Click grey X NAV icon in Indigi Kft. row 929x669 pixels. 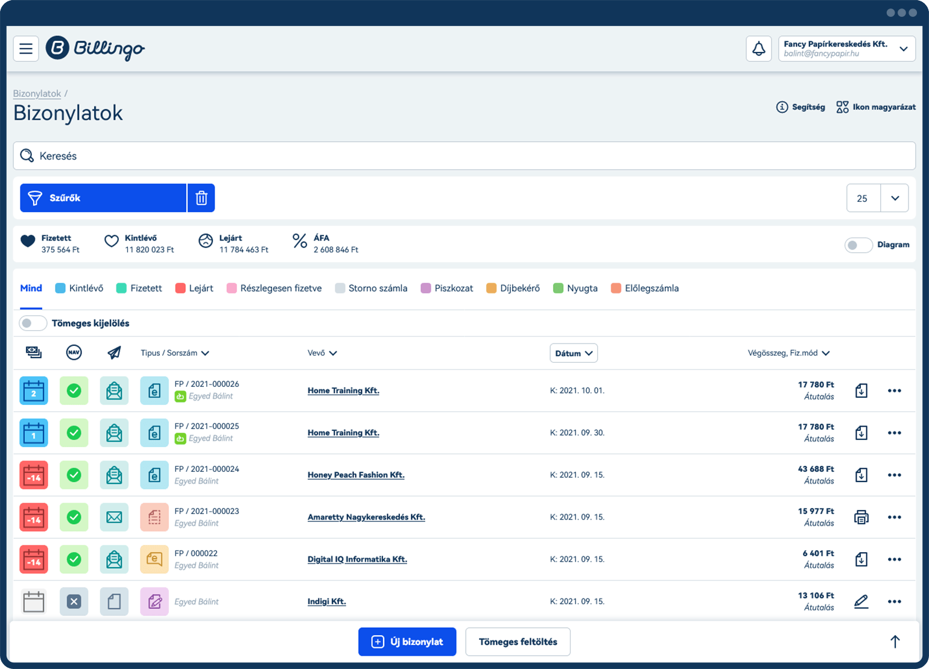[x=74, y=601]
